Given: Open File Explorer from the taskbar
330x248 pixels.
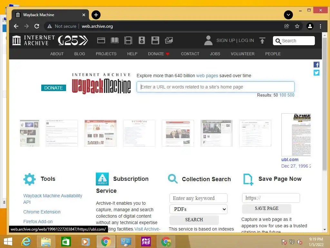Looking at the screenshot, I should coord(46,242).
